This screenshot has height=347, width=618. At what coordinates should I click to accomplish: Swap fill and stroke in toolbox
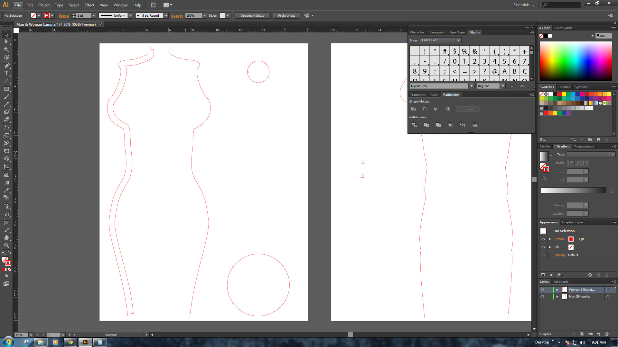(x=10, y=253)
